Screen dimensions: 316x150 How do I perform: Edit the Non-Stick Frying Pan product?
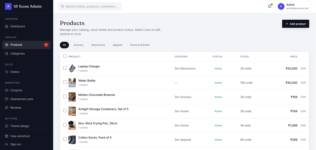coord(303,125)
